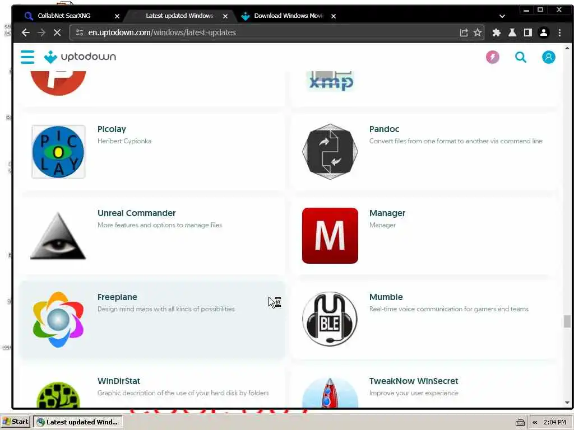Toggle the Chrome side panel icon
This screenshot has width=574, height=430.
tap(528, 32)
